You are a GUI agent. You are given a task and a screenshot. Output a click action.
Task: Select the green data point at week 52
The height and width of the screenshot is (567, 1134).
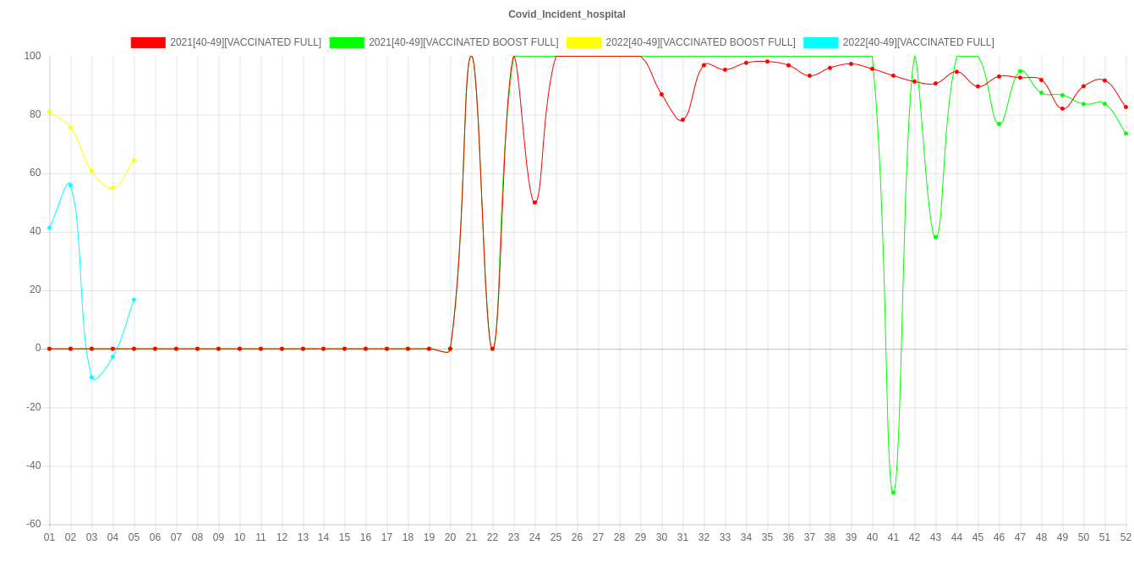click(1126, 134)
